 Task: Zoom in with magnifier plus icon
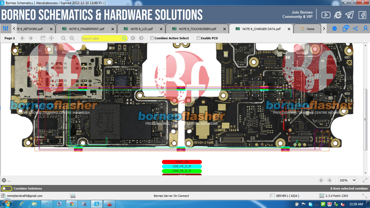[72, 38]
